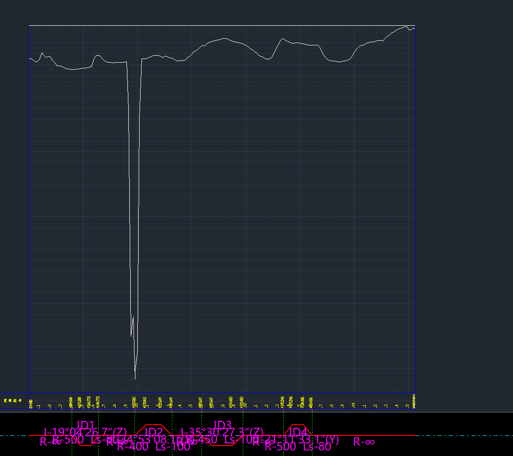Pick the JD3 intersection label

pyautogui.click(x=223, y=425)
